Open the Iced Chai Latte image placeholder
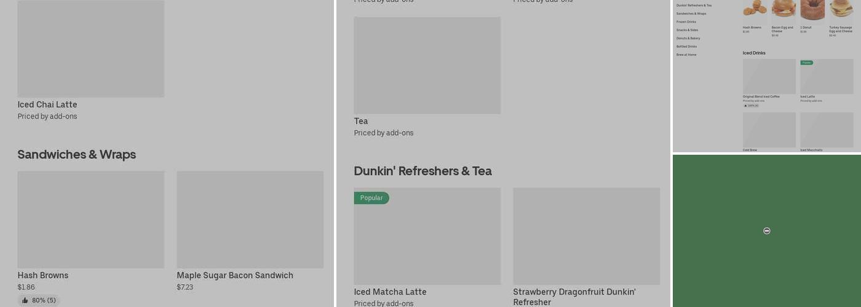Screen dimensions: 861x307 tap(91, 49)
